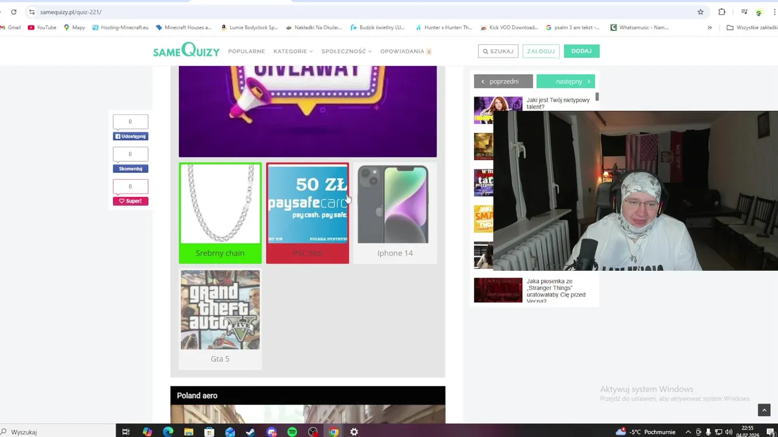Open the media control icon in Chrome toolbar
Screen dimensions: 778x437
point(744,12)
